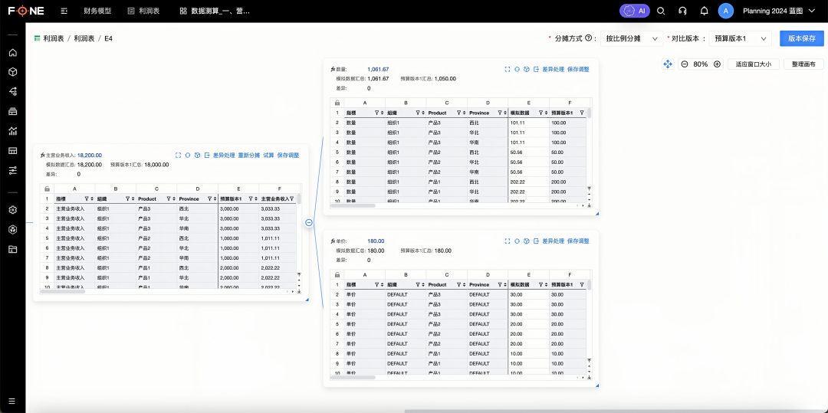Expand the Planning 2024 蓝图 workspace menu

[779, 11]
